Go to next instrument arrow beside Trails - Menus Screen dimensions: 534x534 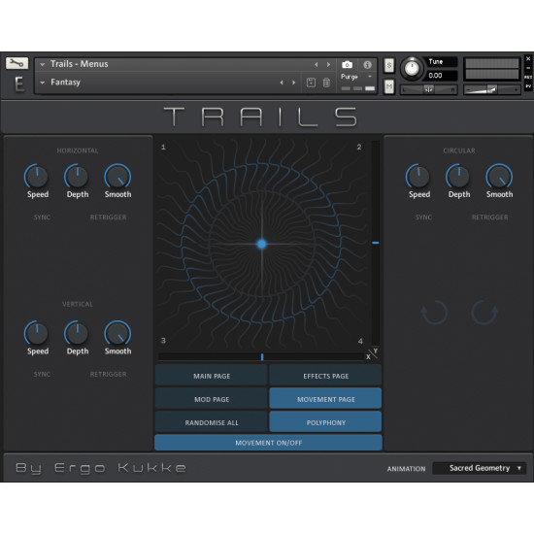(x=328, y=64)
